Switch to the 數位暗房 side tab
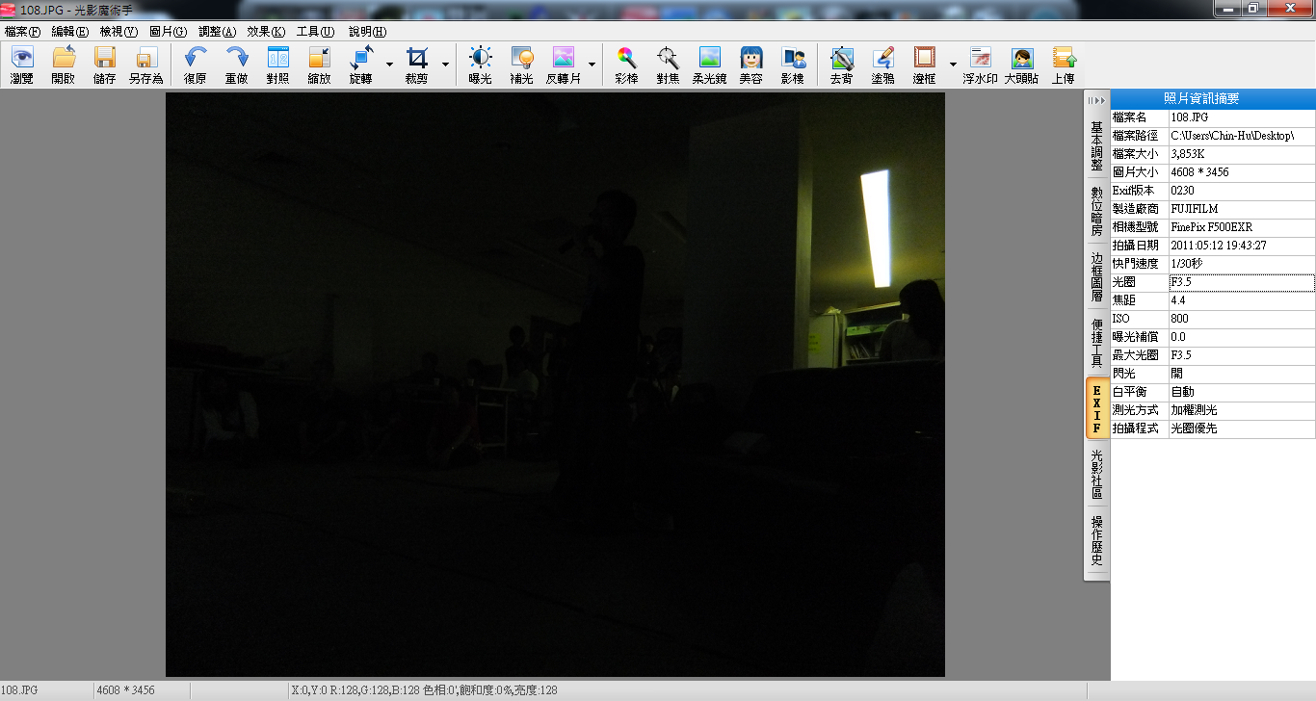This screenshot has width=1316, height=701. [1096, 212]
